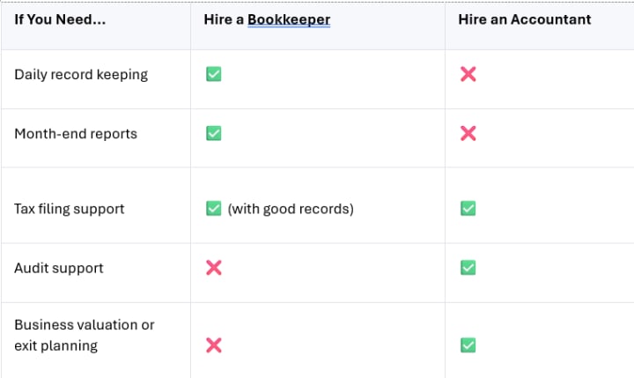Click the "Business valuation or exit planning" label
The width and height of the screenshot is (634, 378).
tap(84, 335)
